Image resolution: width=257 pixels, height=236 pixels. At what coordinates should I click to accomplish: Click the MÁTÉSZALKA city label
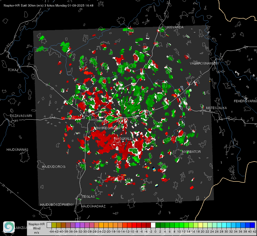coord(216,108)
